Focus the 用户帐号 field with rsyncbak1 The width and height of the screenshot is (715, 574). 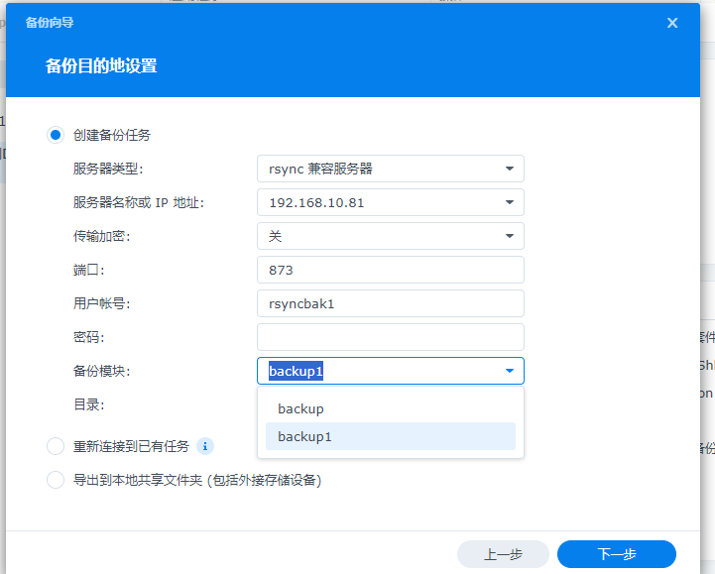pyautogui.click(x=390, y=303)
